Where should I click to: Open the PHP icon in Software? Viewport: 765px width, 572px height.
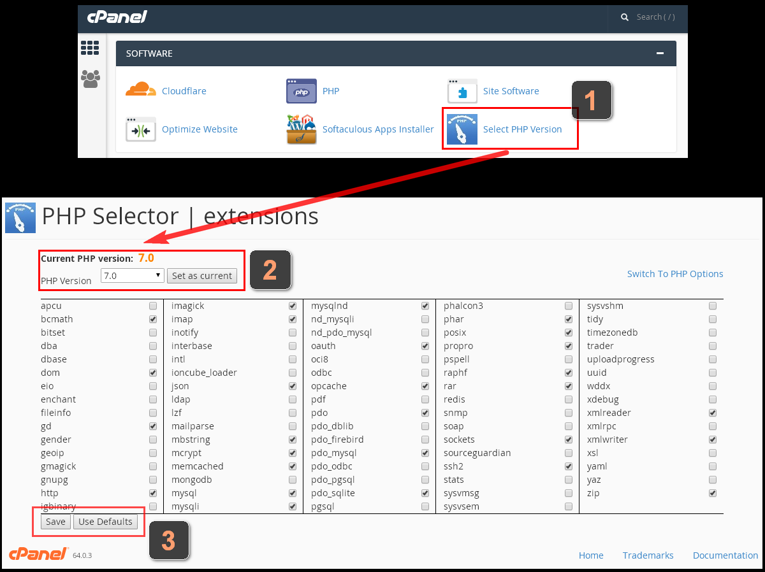click(301, 91)
